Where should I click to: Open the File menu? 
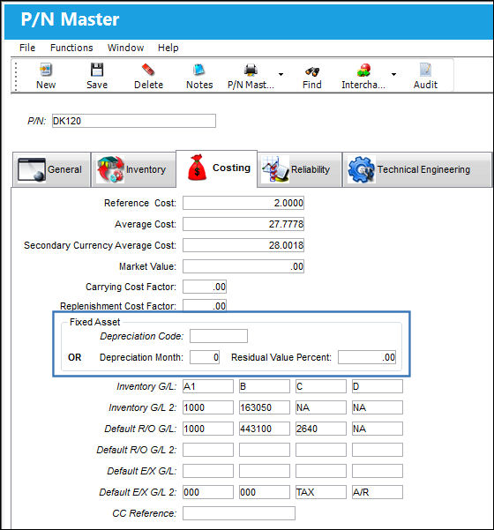coord(27,48)
